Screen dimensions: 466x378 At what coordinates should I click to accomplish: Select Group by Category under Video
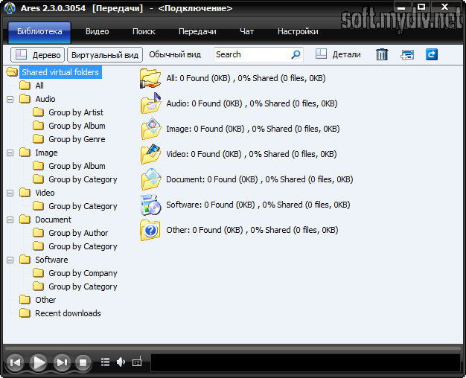(83, 206)
